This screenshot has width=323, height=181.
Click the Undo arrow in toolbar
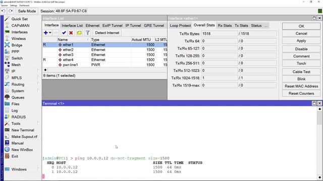pyautogui.click(x=4, y=11)
